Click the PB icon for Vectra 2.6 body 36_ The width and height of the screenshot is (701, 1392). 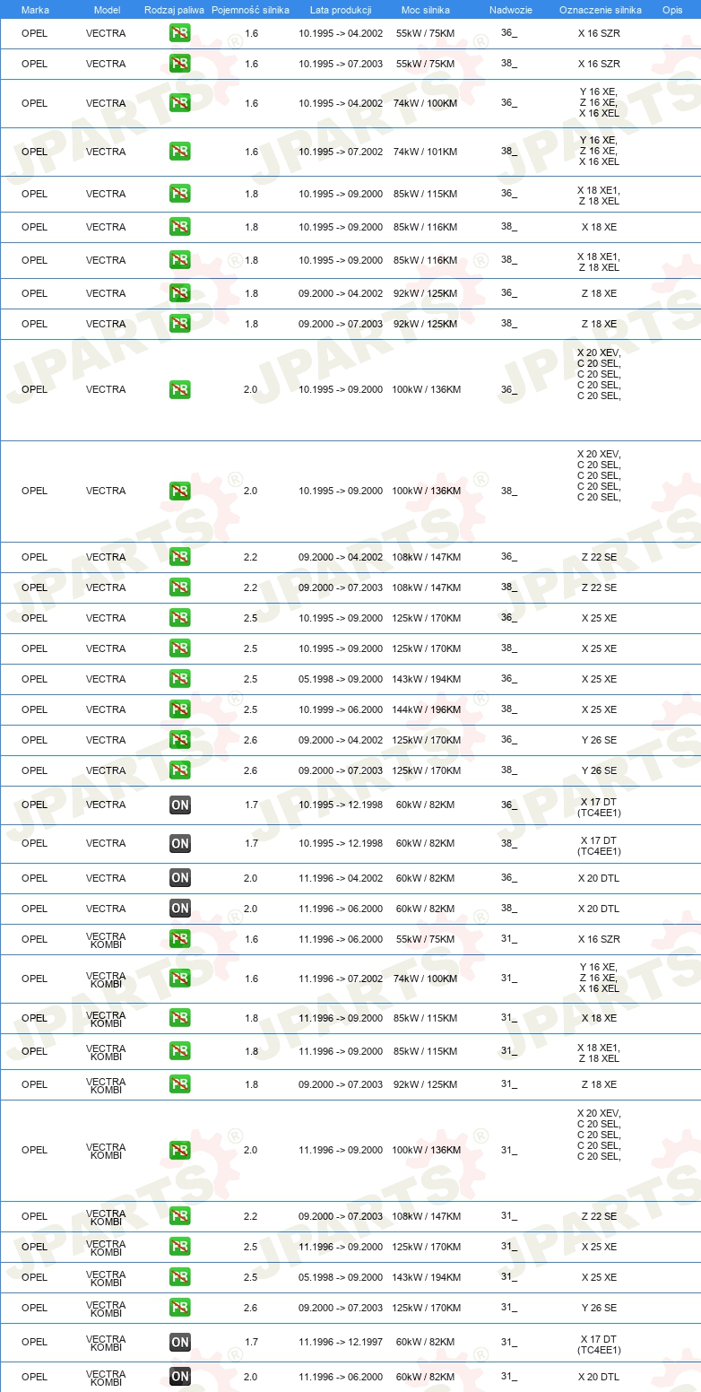click(180, 740)
